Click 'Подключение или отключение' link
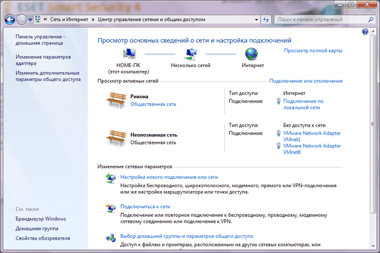 click(306, 81)
